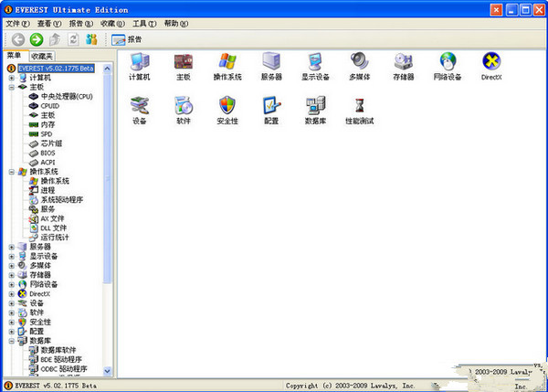Click the 报告 (Report) toolbar button
Image resolution: width=548 pixels, height=392 pixels.
(126, 39)
